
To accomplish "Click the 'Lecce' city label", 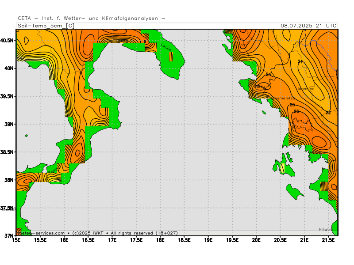I will coord(166,47).
